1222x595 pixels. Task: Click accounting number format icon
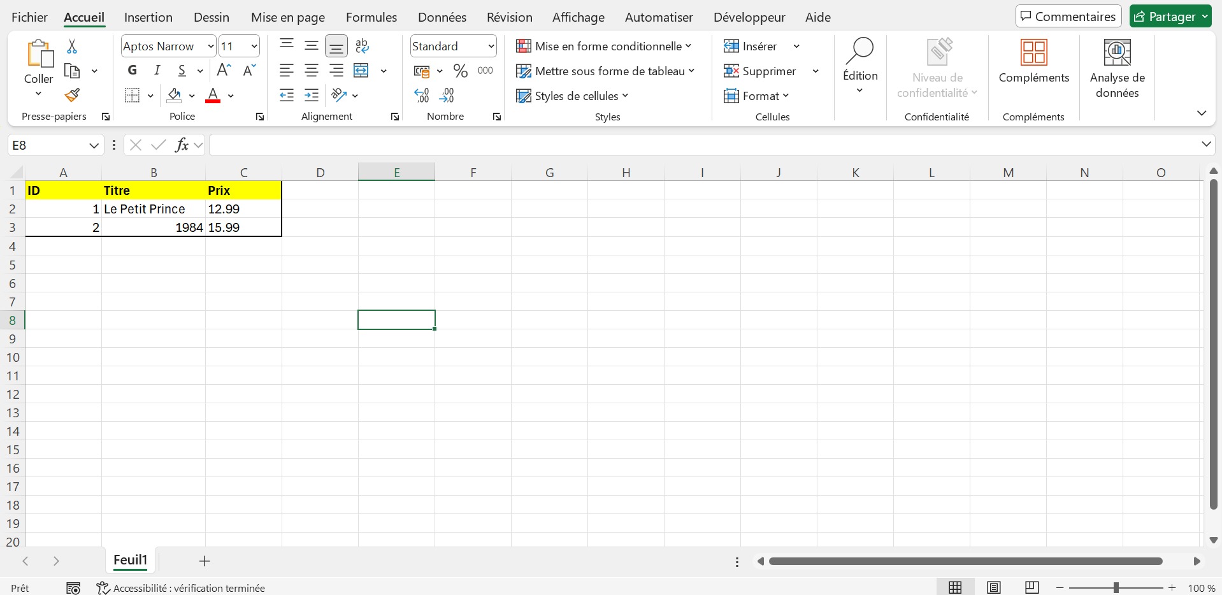pos(422,71)
